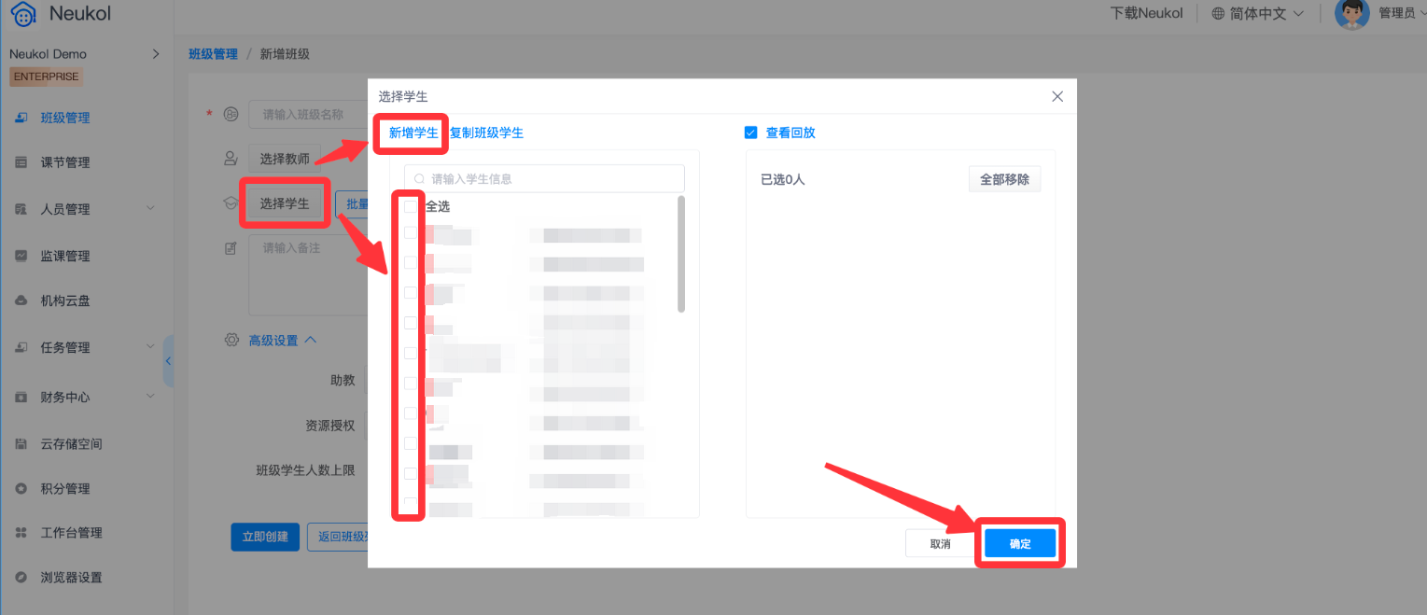
Task: Click the 班级管理 breadcrumb link
Action: 213,54
